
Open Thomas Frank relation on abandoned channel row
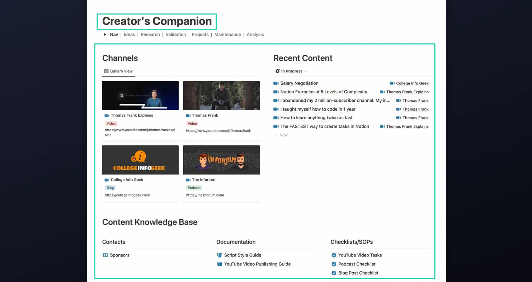pos(413,101)
